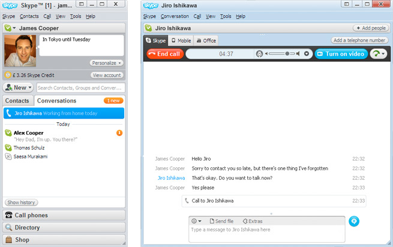Screen dimensions: 393x247
Task: Click the search contacts field
Action: tap(81, 88)
